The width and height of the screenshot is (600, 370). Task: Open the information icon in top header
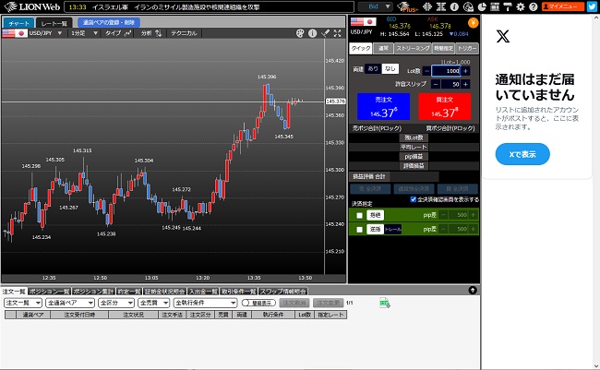[x=454, y=6]
